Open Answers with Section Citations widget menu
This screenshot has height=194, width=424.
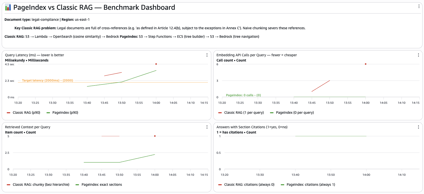[x=418, y=127]
